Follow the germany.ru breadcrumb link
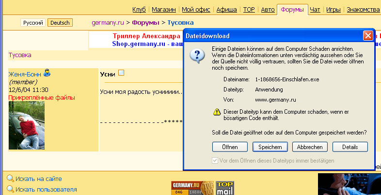Screen dimensions: 381x195 [x=108, y=23]
